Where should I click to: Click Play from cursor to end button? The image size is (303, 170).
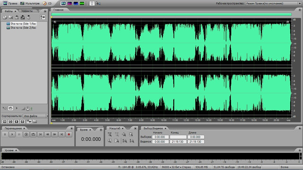27,134
